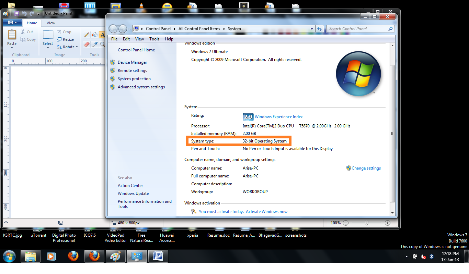Screen dimensions: 469x274
Task: Zoom out with the minus button in Paint
Action: tap(346, 223)
